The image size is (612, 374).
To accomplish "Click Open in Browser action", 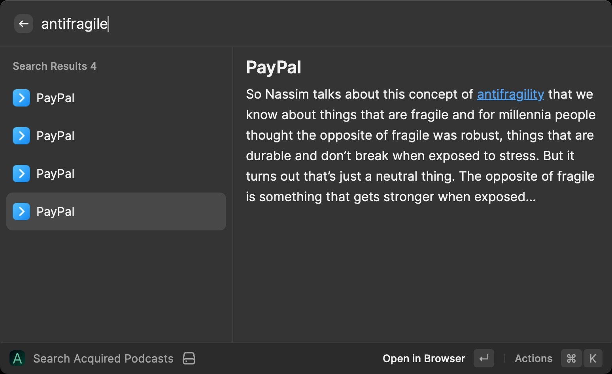I will [x=424, y=358].
